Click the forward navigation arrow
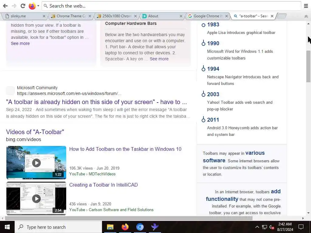Viewport: 311px width, 233px height. [14, 6]
